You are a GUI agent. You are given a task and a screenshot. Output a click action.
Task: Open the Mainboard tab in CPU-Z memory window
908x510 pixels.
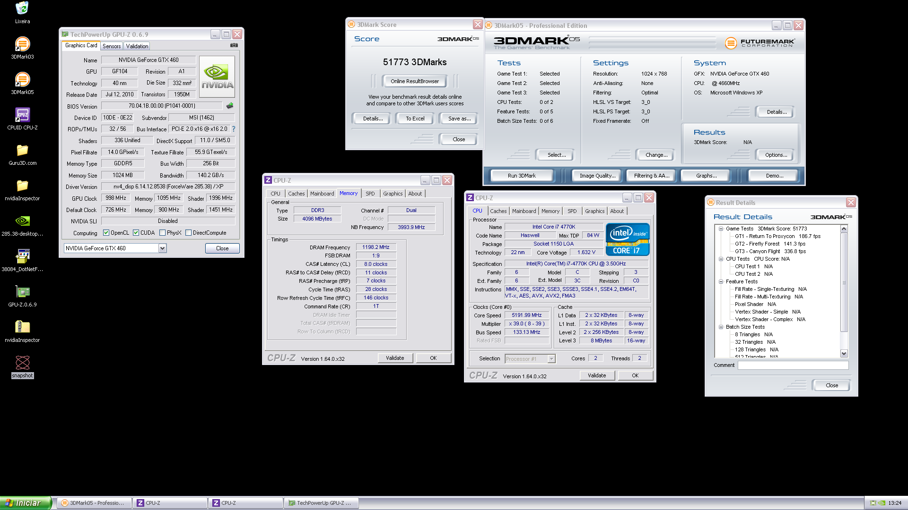(x=322, y=194)
